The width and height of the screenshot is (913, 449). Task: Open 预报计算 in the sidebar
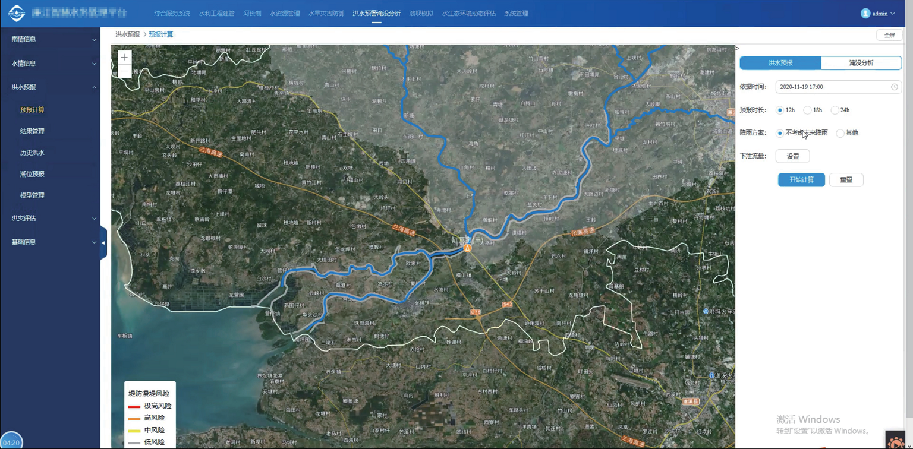click(32, 110)
